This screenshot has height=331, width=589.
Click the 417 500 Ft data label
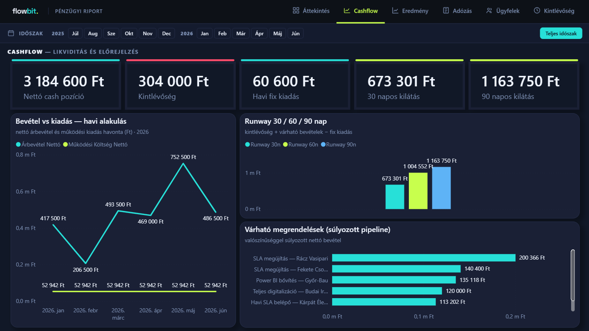[x=53, y=218]
